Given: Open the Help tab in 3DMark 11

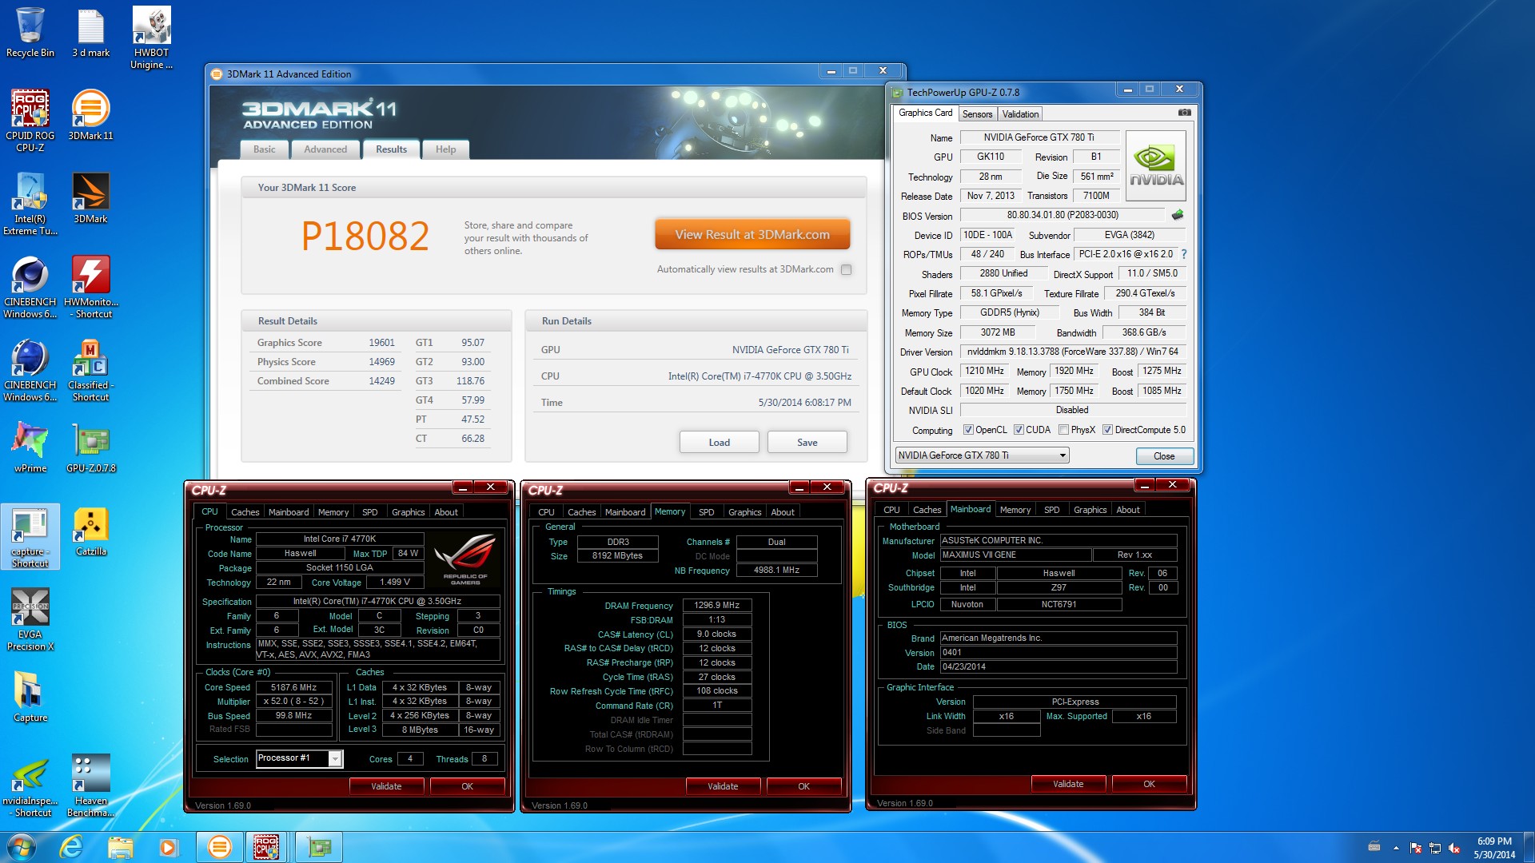Looking at the screenshot, I should click(x=445, y=149).
